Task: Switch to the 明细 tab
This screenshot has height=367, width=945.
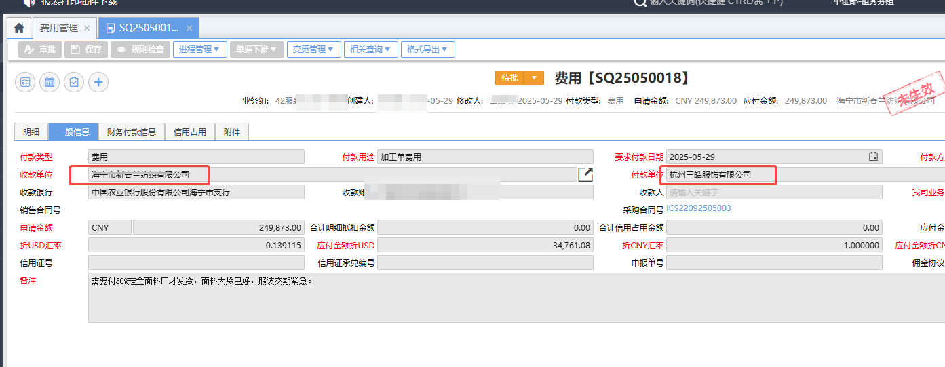Action: tap(31, 132)
